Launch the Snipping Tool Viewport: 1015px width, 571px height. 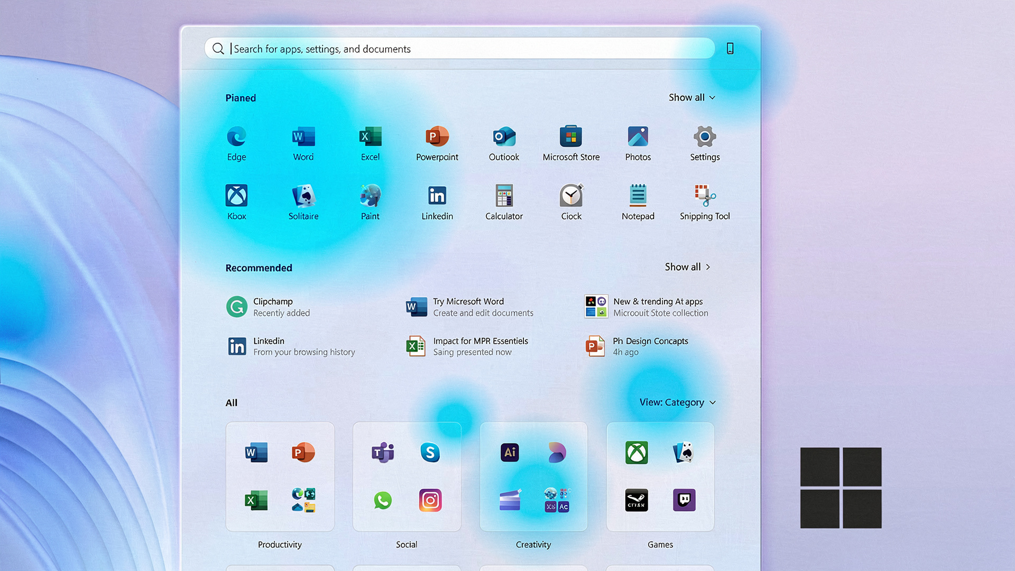click(x=705, y=196)
